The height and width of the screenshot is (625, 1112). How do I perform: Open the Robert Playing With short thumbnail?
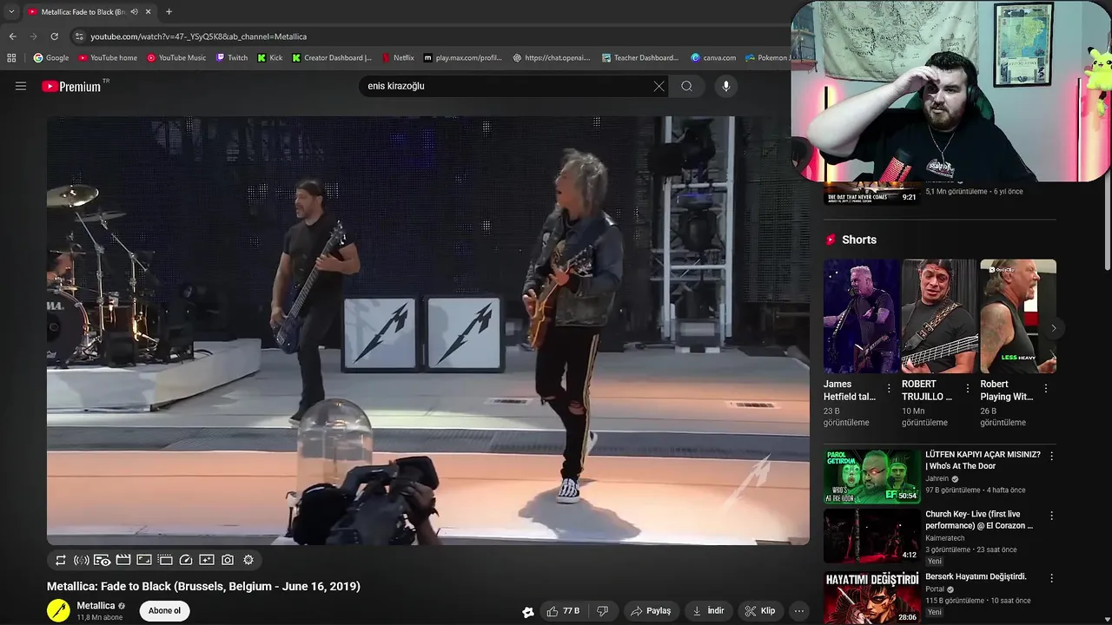pos(1018,316)
